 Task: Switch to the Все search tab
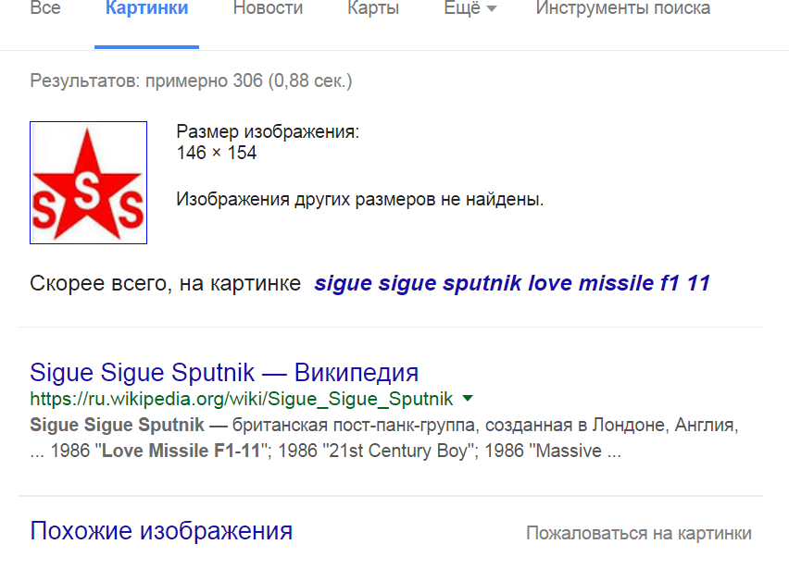point(45,8)
